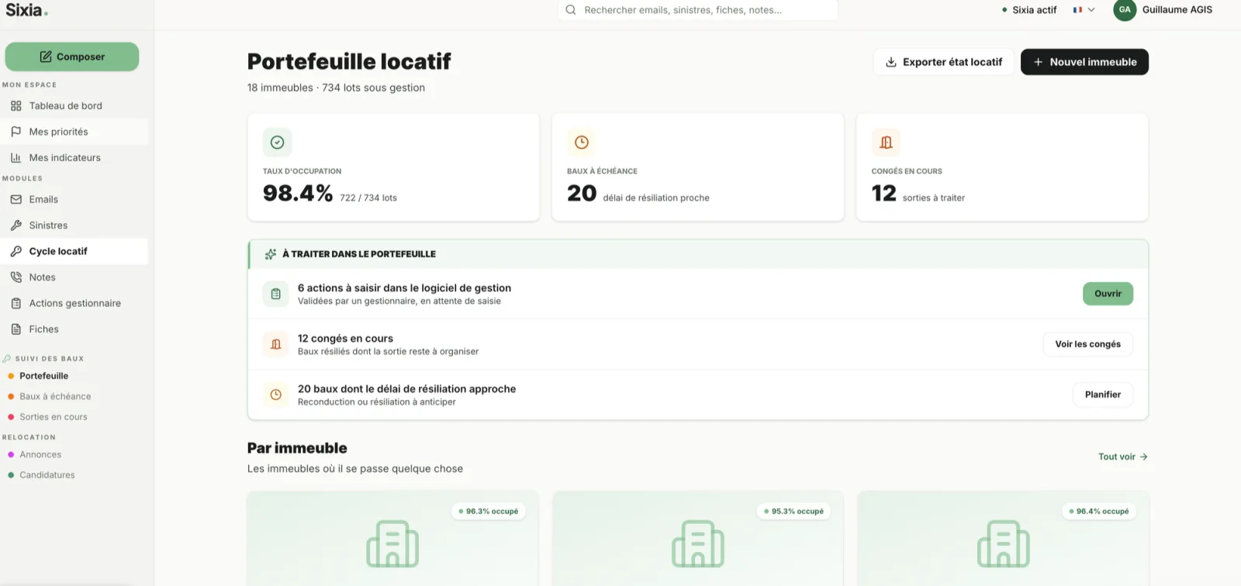1241x586 pixels.
Task: Click the Emails envelope icon
Action: pyautogui.click(x=16, y=199)
